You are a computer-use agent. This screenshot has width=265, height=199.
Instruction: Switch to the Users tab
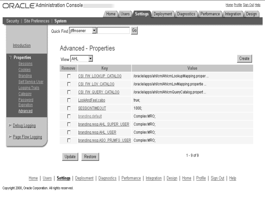[x=125, y=14]
